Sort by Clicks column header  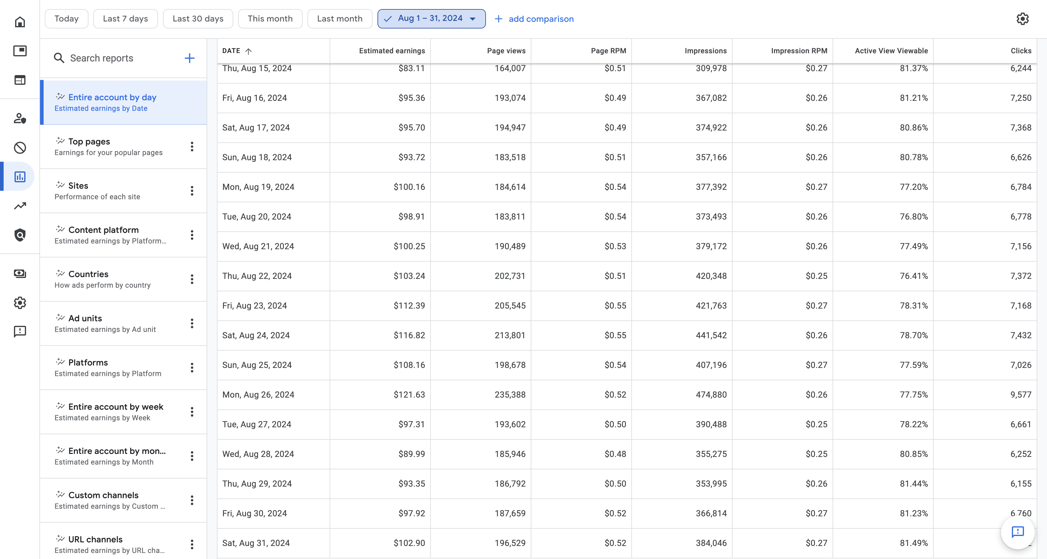coord(1021,51)
